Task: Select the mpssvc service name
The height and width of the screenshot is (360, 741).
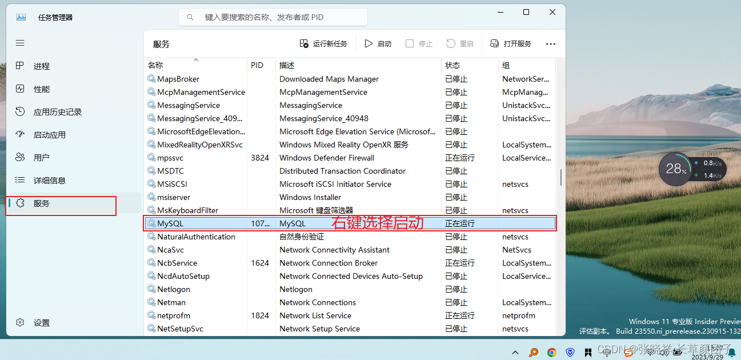Action: coord(170,158)
